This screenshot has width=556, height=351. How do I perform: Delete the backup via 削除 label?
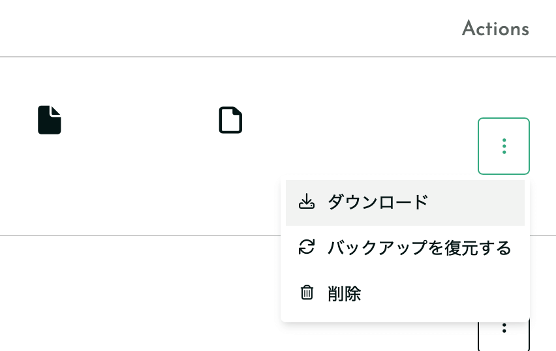[x=344, y=294]
